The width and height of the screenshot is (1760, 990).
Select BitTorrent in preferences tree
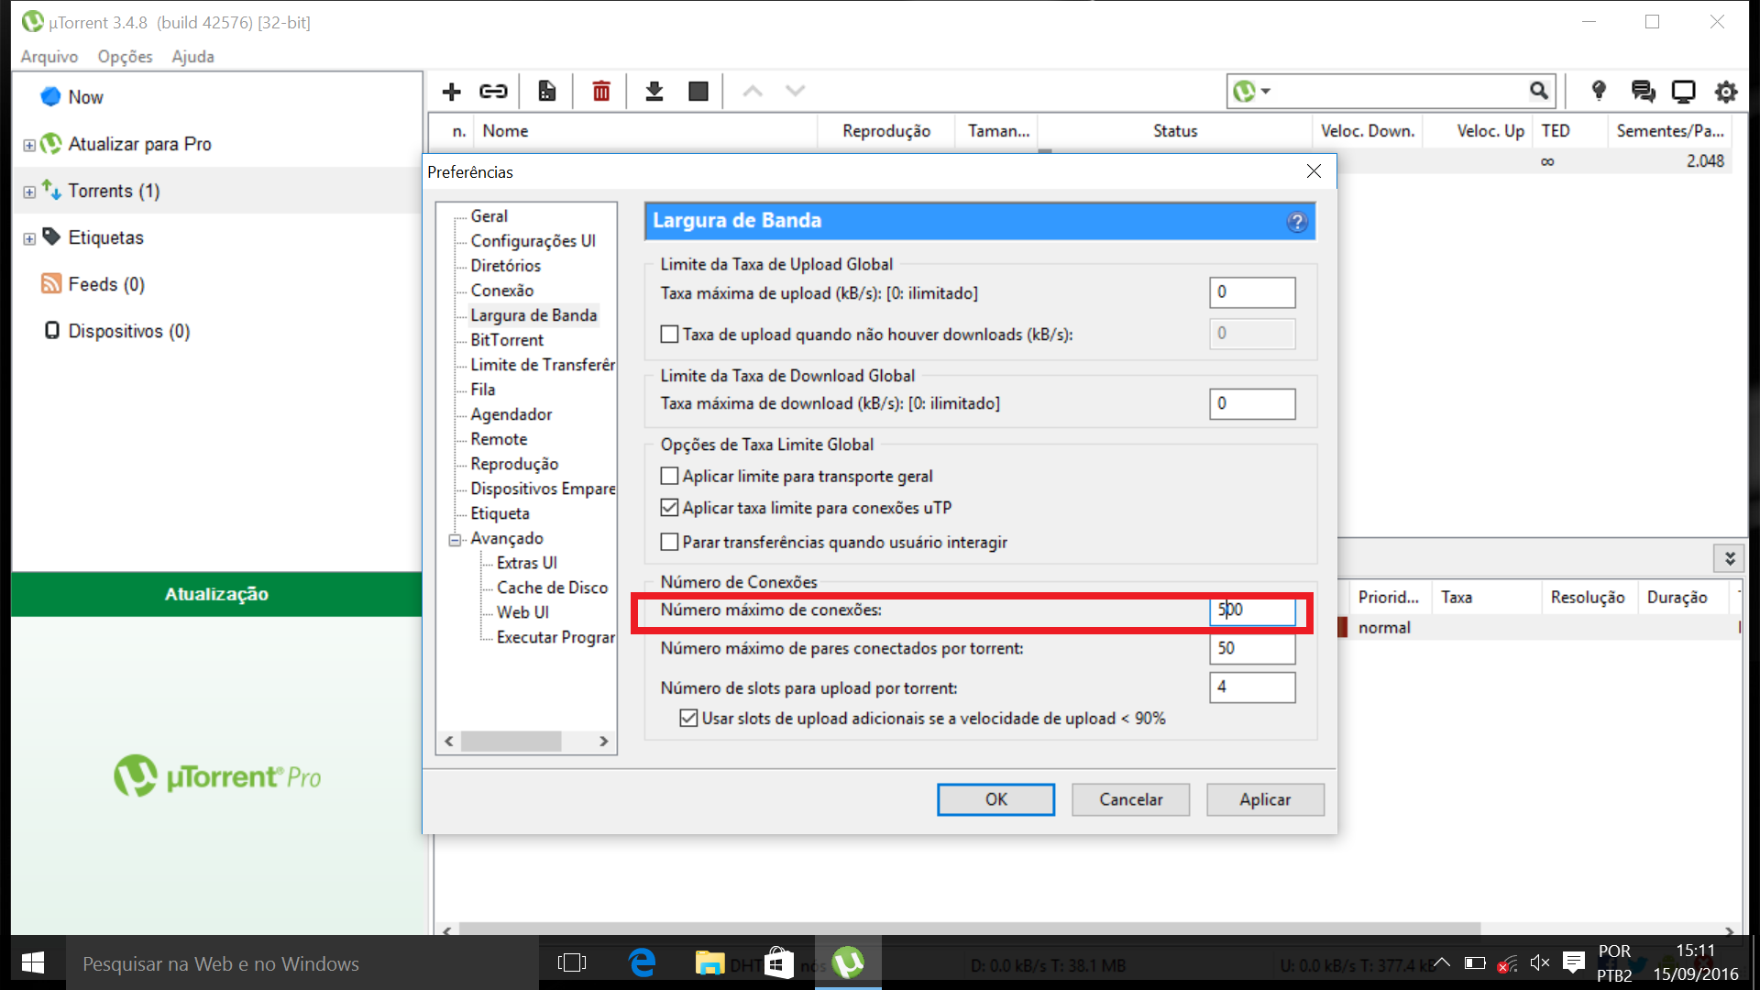[x=507, y=340]
